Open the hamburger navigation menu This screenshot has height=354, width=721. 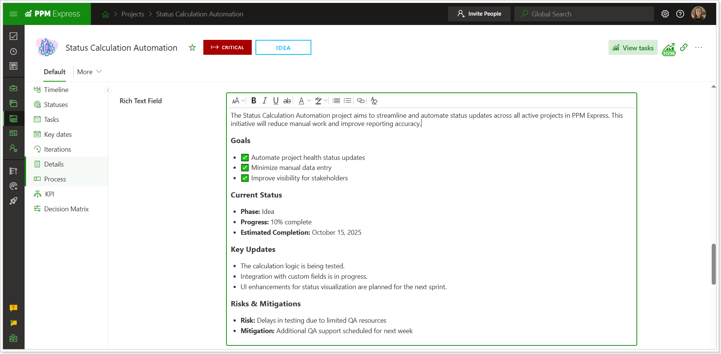13,14
